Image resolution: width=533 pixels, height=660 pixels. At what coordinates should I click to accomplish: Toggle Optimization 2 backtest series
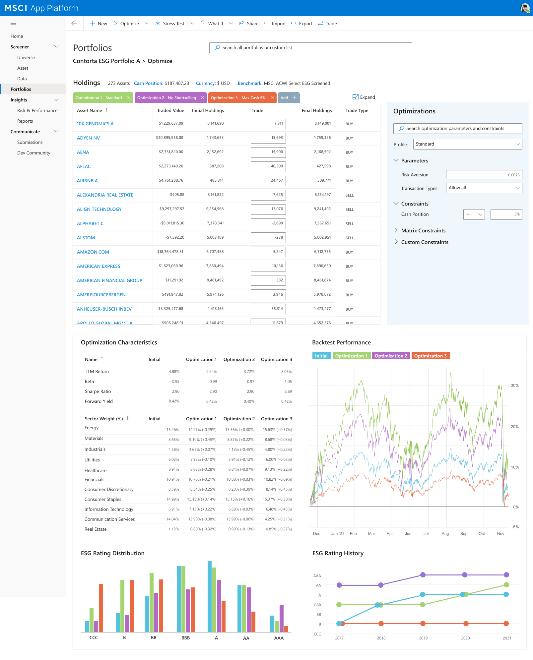391,356
